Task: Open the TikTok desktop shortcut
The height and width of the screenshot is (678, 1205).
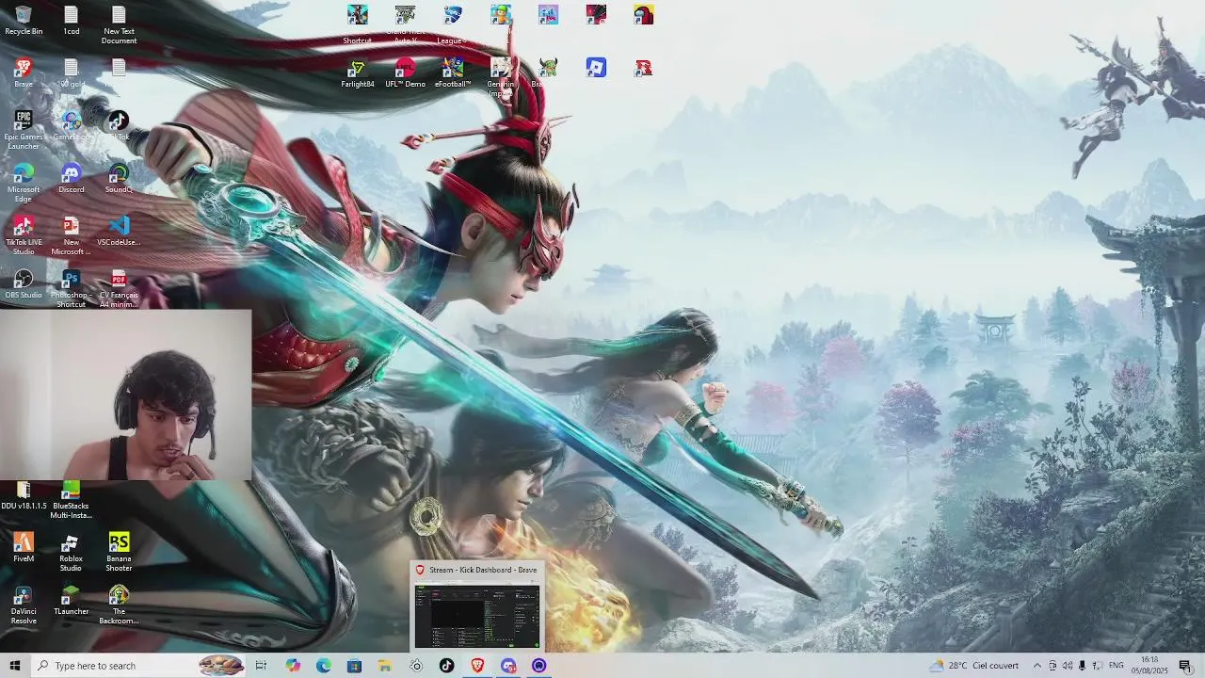Action: [x=119, y=125]
